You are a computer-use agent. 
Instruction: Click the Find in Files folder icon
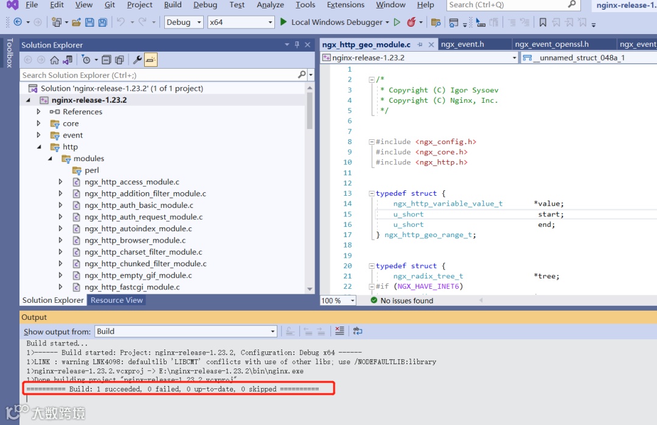click(436, 22)
